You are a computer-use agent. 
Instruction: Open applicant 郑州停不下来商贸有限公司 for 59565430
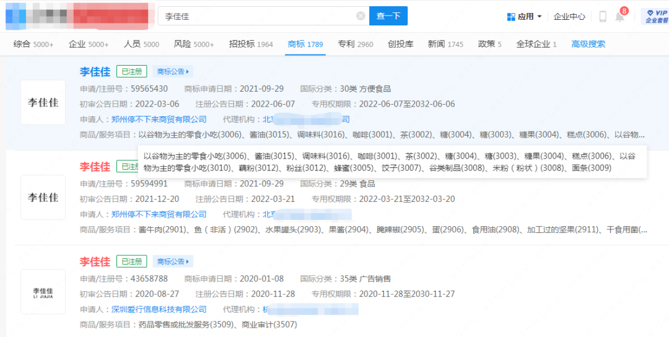click(159, 119)
